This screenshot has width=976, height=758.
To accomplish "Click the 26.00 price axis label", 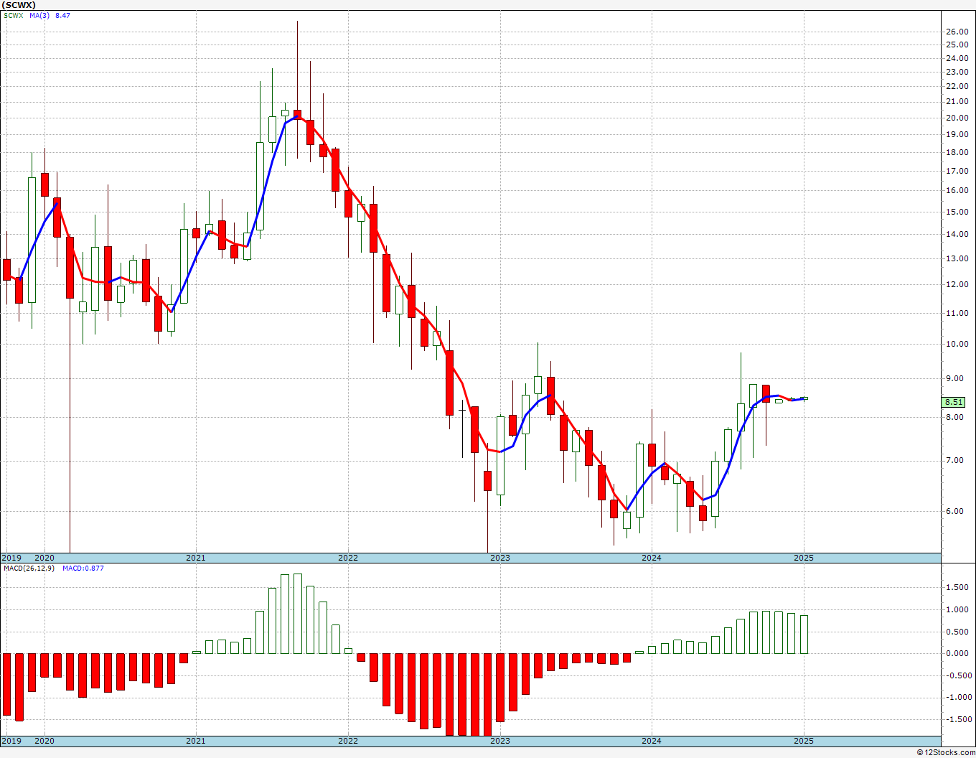I will pos(957,32).
